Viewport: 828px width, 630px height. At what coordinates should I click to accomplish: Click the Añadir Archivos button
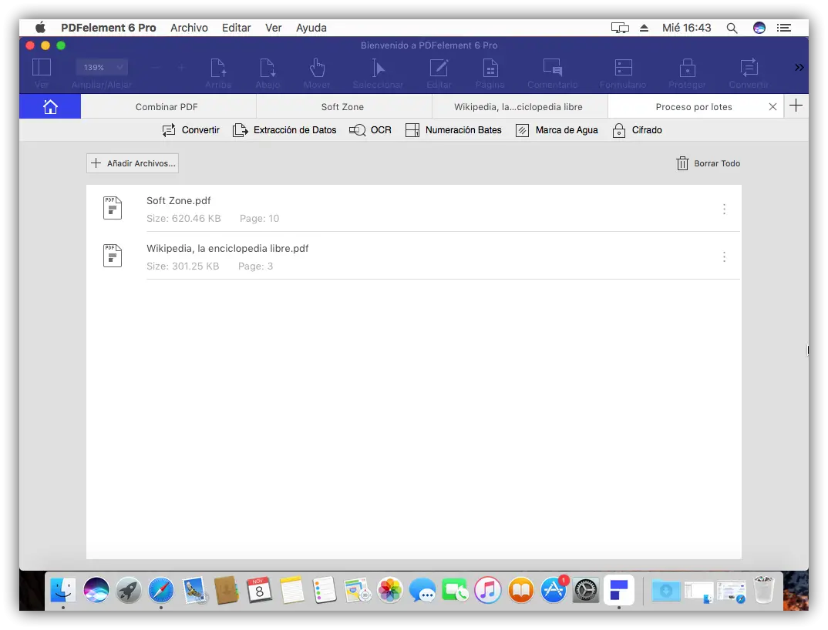click(x=133, y=163)
